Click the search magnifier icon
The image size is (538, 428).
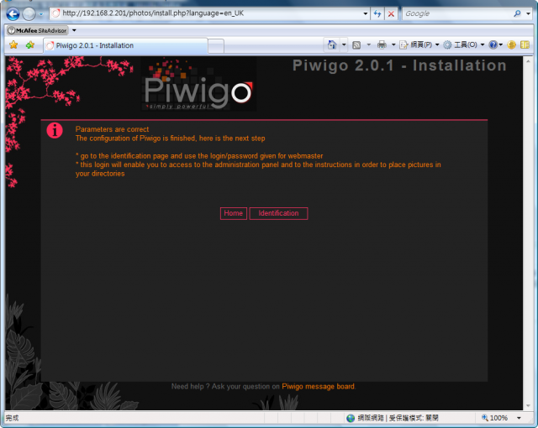click(x=517, y=13)
